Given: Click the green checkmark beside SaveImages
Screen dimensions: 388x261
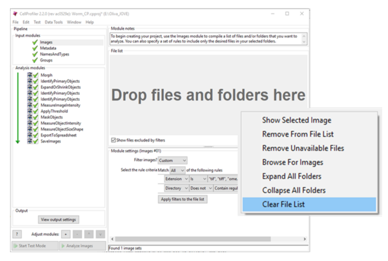Looking at the screenshot, I should pos(36,141).
